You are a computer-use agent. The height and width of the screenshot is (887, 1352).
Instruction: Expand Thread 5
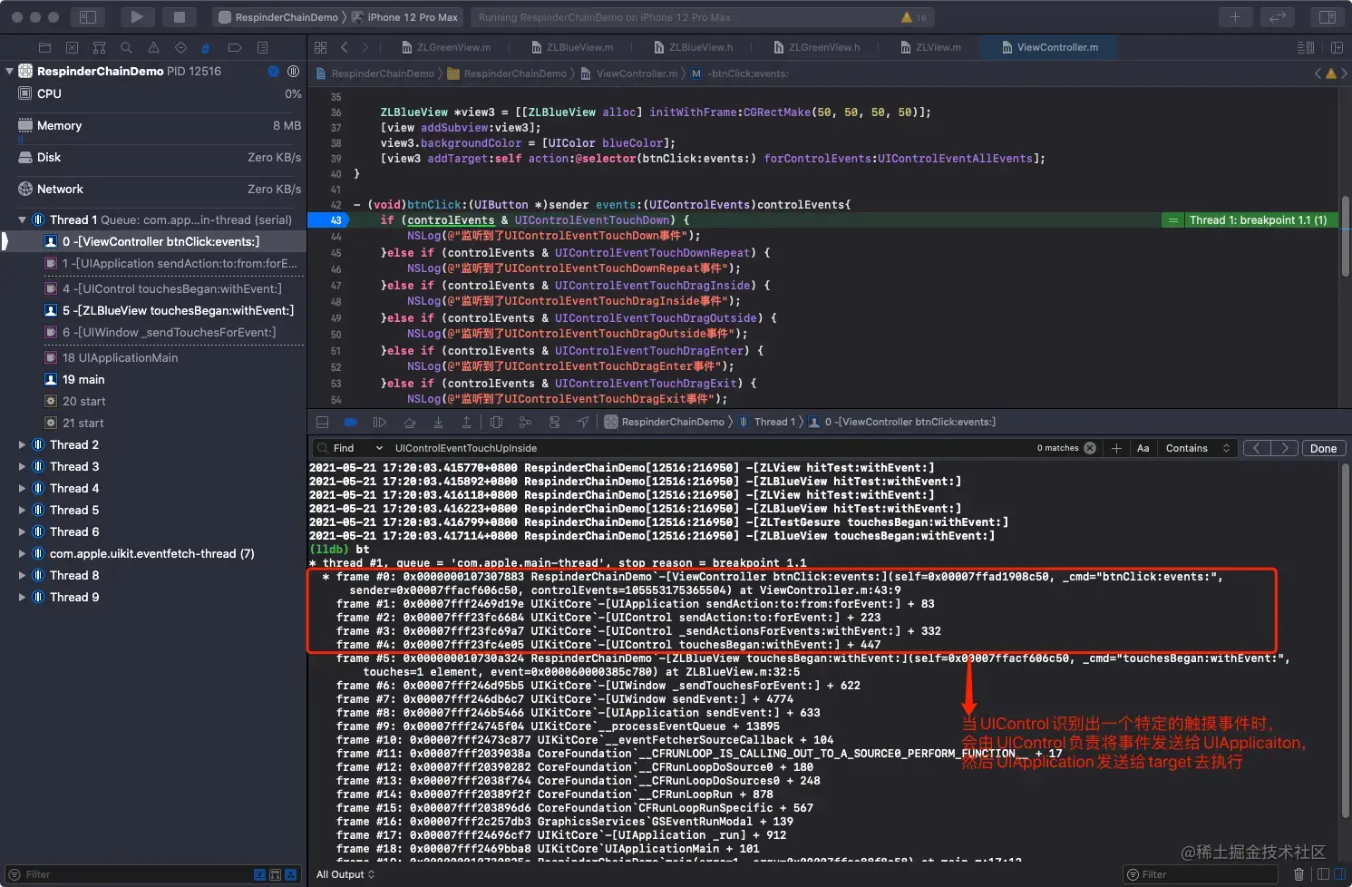[22, 510]
